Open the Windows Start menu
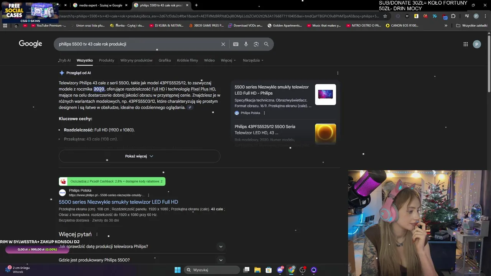The height and width of the screenshot is (276, 491). (x=178, y=270)
